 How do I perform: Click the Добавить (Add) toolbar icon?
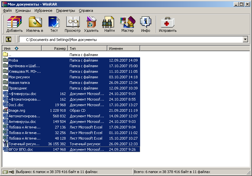pos(14,22)
